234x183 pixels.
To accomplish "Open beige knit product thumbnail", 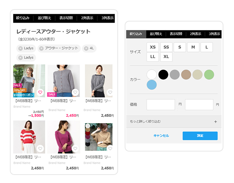I will pyautogui.click(x=99, y=137).
